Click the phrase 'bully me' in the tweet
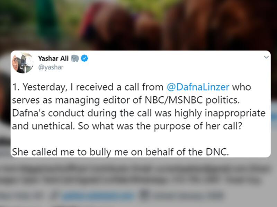Image resolution: width=277 pixels, height=207 pixels. (x=109, y=152)
